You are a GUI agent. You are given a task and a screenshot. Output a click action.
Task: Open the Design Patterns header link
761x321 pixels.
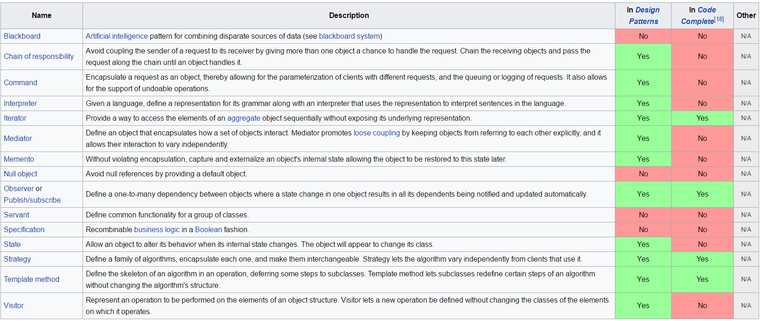point(644,16)
